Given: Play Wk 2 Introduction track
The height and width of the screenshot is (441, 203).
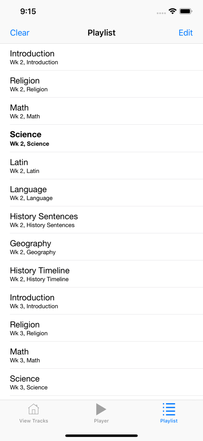Looking at the screenshot, I should click(x=101, y=57).
